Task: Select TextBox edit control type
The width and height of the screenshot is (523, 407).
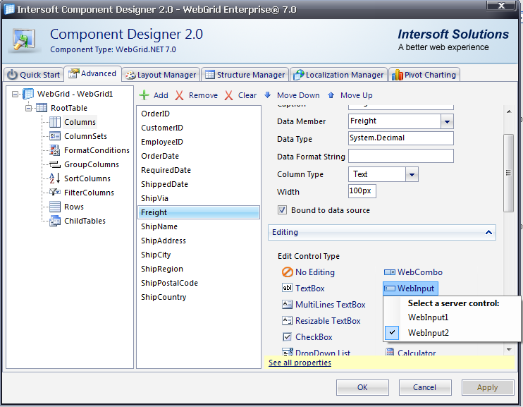Action: [304, 288]
